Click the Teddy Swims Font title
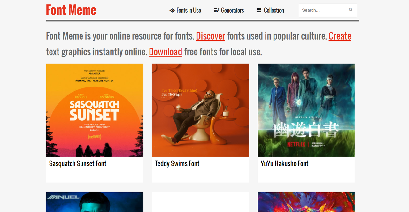 click(177, 164)
